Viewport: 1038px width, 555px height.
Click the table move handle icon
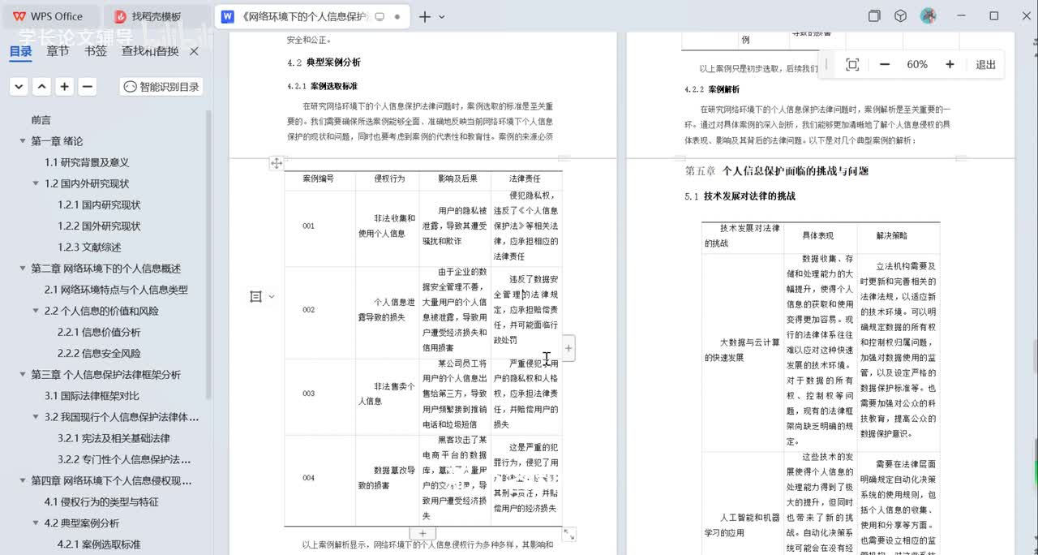pos(277,163)
